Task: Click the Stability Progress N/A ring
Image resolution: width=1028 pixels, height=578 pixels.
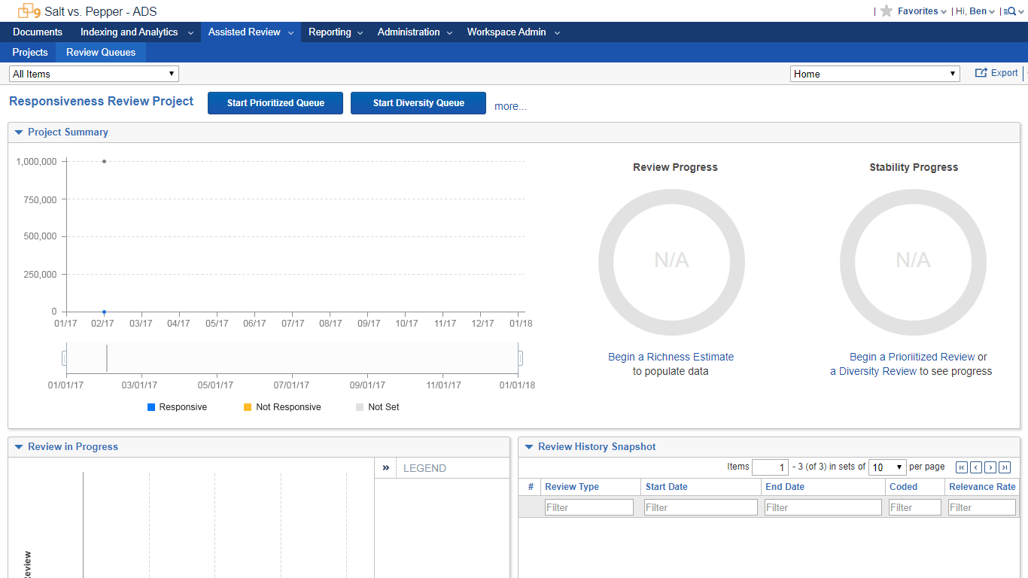Action: tap(913, 262)
